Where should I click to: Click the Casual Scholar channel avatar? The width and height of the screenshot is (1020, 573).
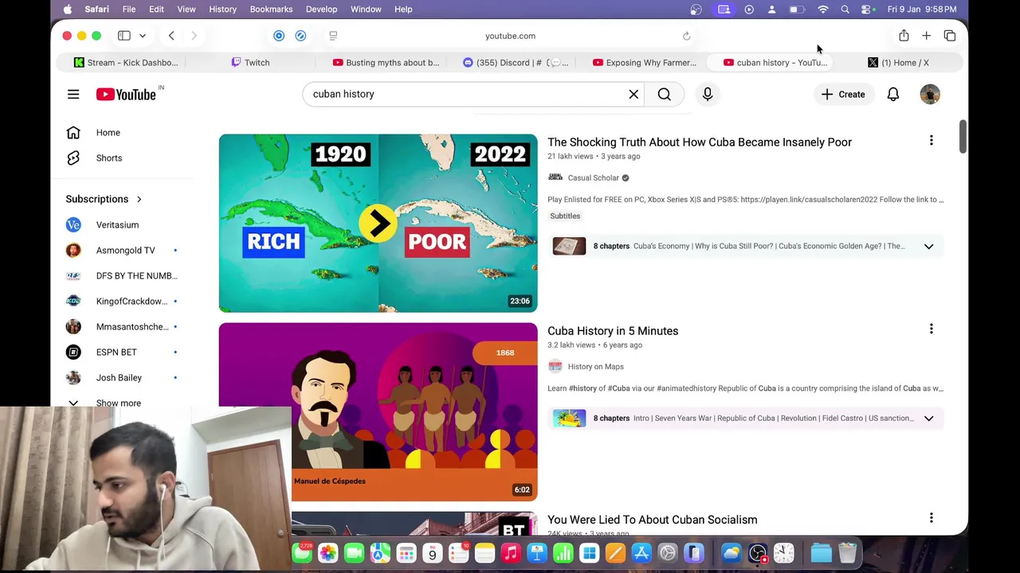pos(555,177)
